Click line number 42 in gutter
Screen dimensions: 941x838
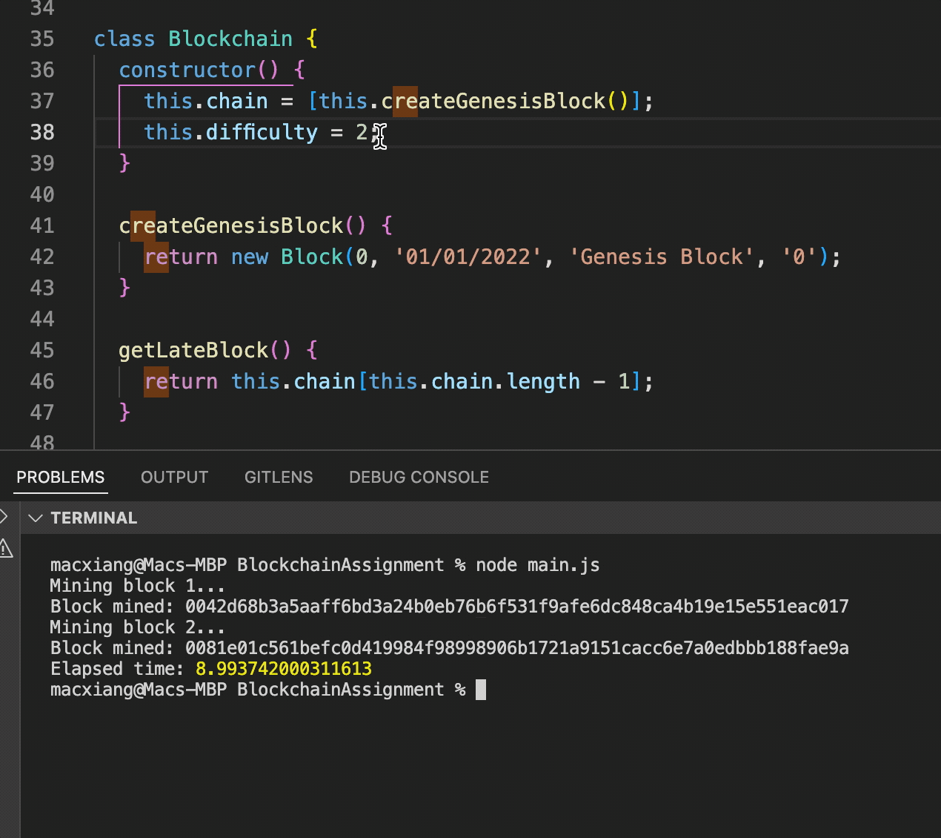(x=42, y=257)
